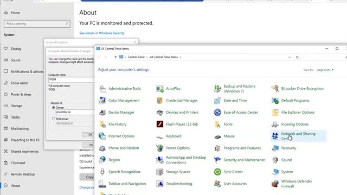Open System icon in Control Panel
The width and height of the screenshot is (347, 195).
[x=275, y=172]
